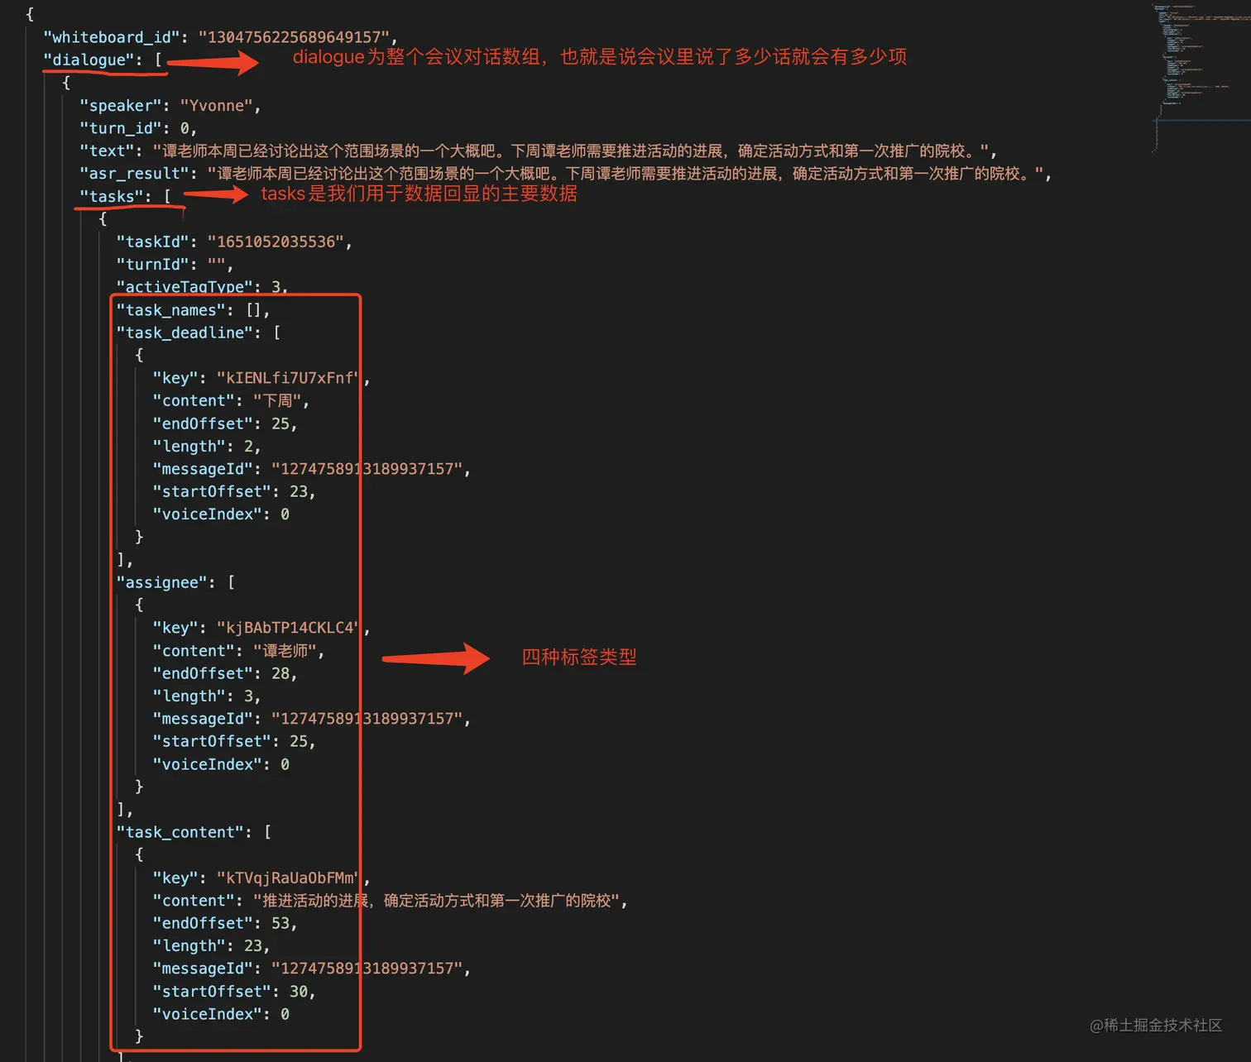Select the key value "kjBAbTP14CKLC4"
This screenshot has height=1062, width=1251.
(x=289, y=628)
